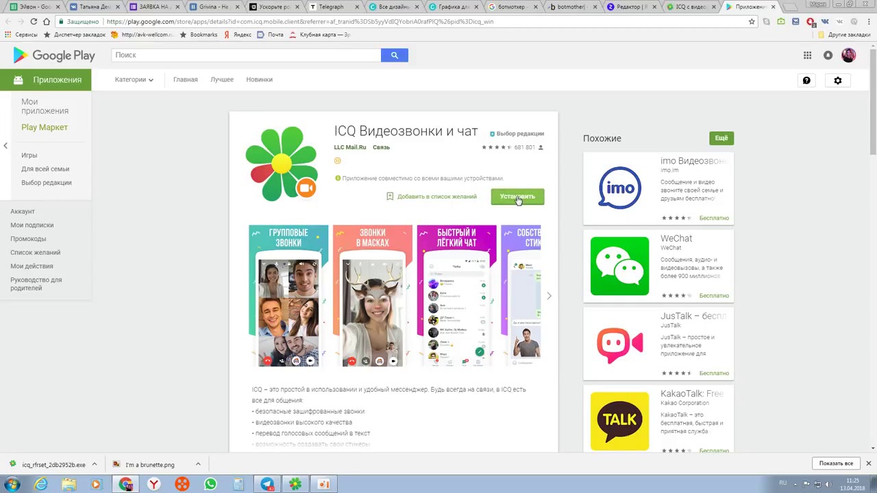Image resolution: width=877 pixels, height=493 pixels.
Task: Click the JusTalk app icon
Action: coord(619,344)
